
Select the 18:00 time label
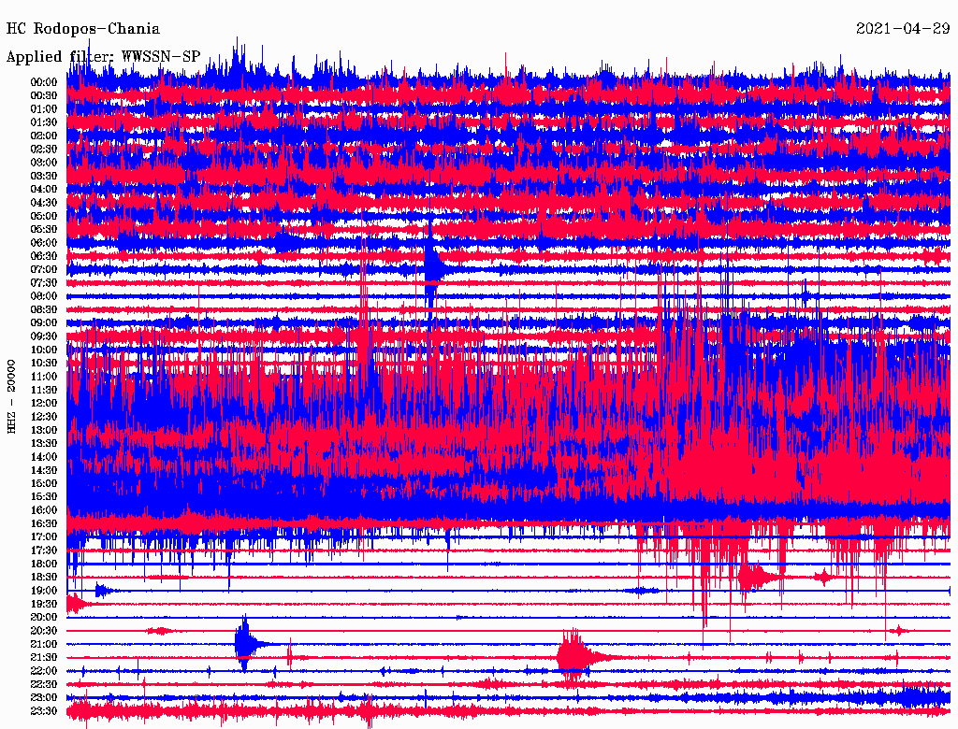[44, 565]
